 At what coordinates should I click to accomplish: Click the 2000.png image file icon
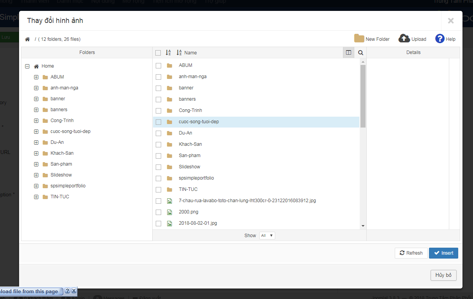169,212
